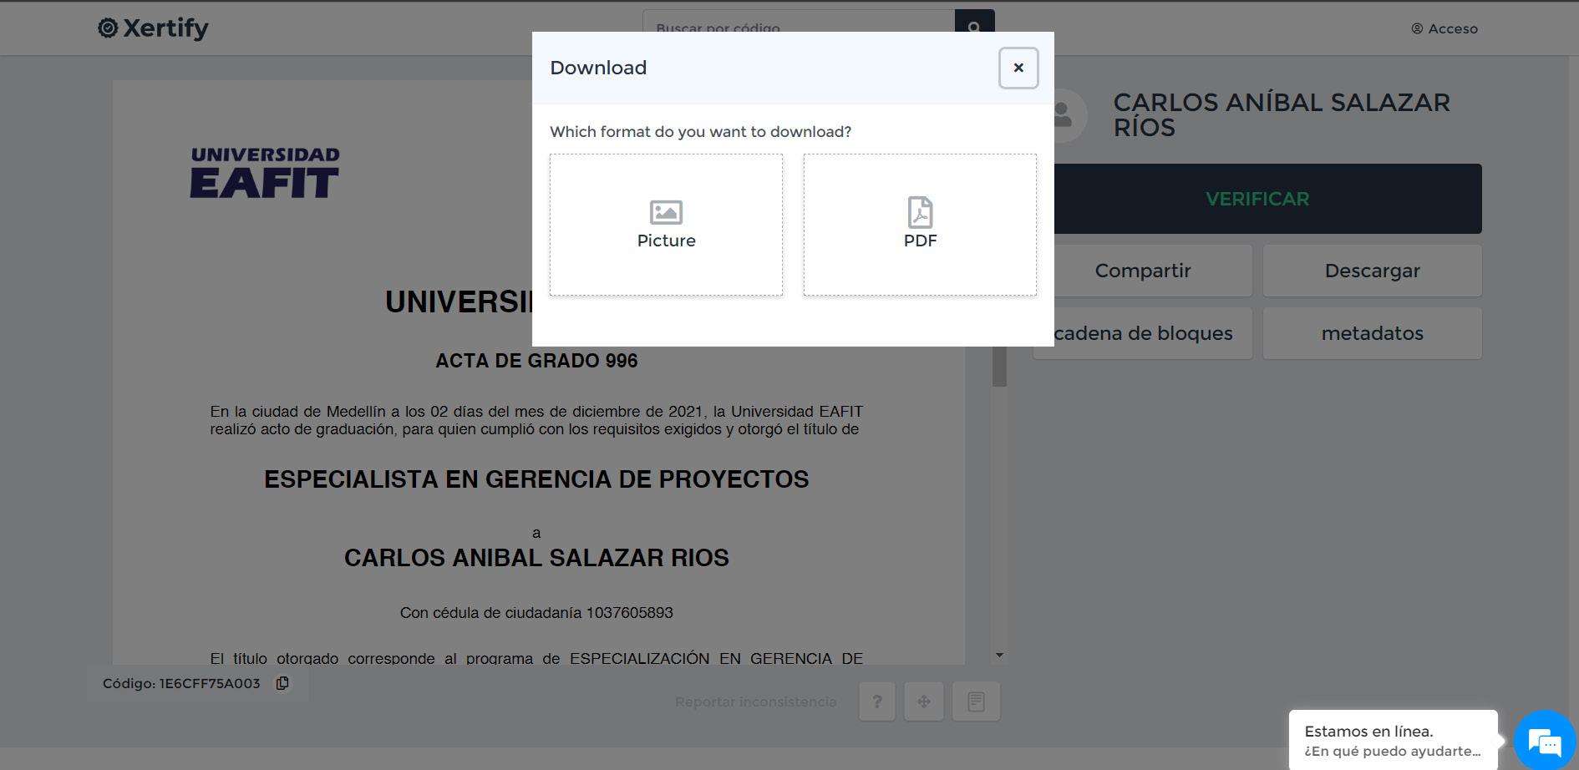Choose PDF download format
The width and height of the screenshot is (1579, 770).
point(920,225)
